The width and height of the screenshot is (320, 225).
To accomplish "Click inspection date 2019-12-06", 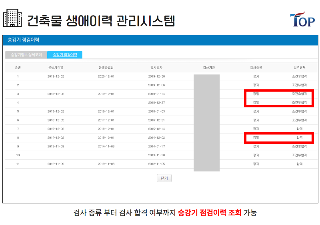I will [156, 85].
